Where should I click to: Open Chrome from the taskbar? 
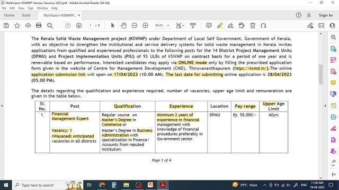click(x=102, y=185)
